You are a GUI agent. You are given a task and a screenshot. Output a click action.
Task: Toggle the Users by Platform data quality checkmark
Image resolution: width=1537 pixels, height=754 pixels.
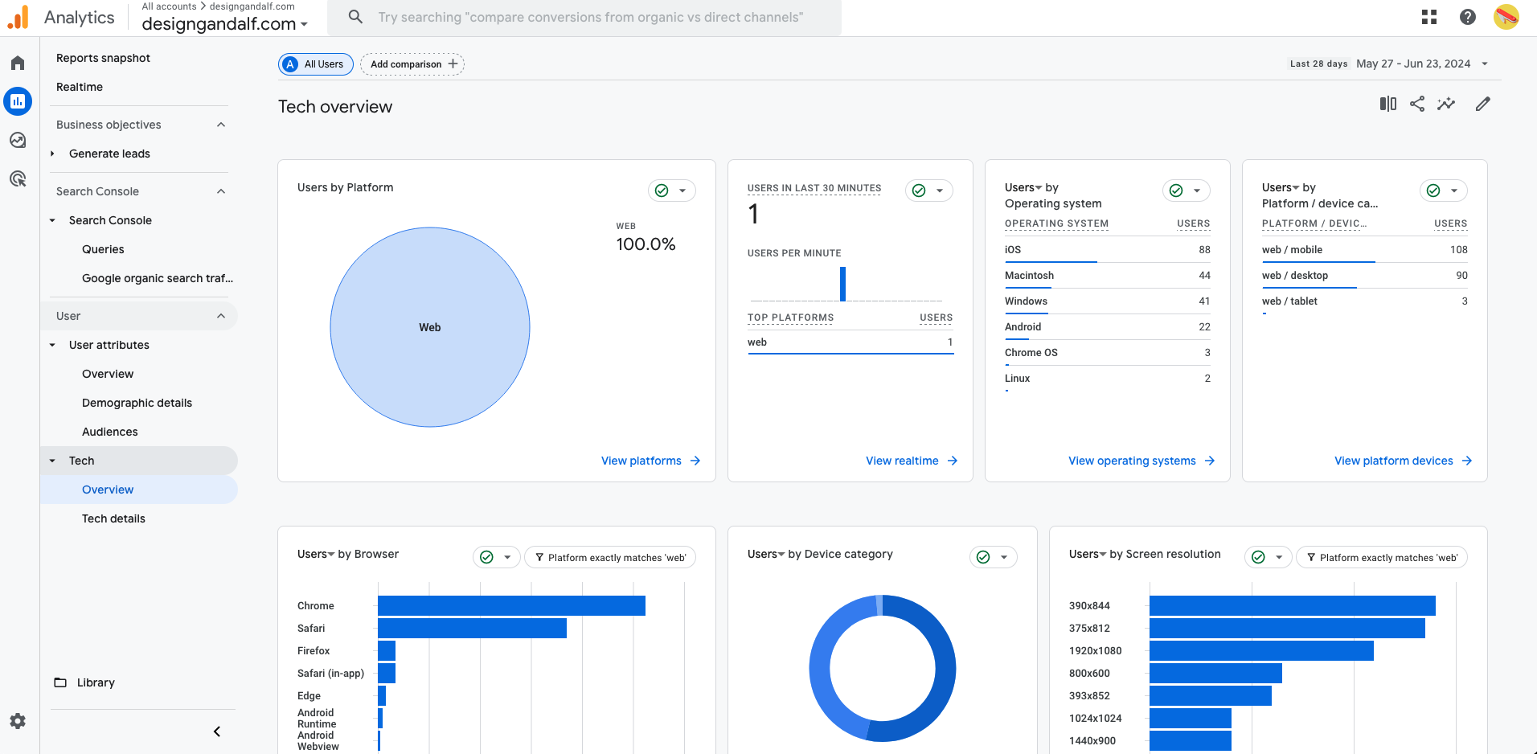(662, 191)
